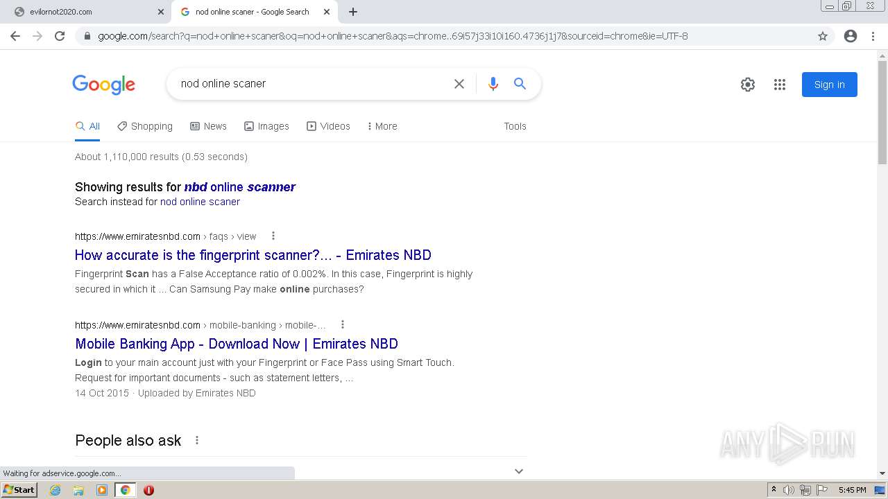
Task: Go back to previous page
Action: point(15,36)
